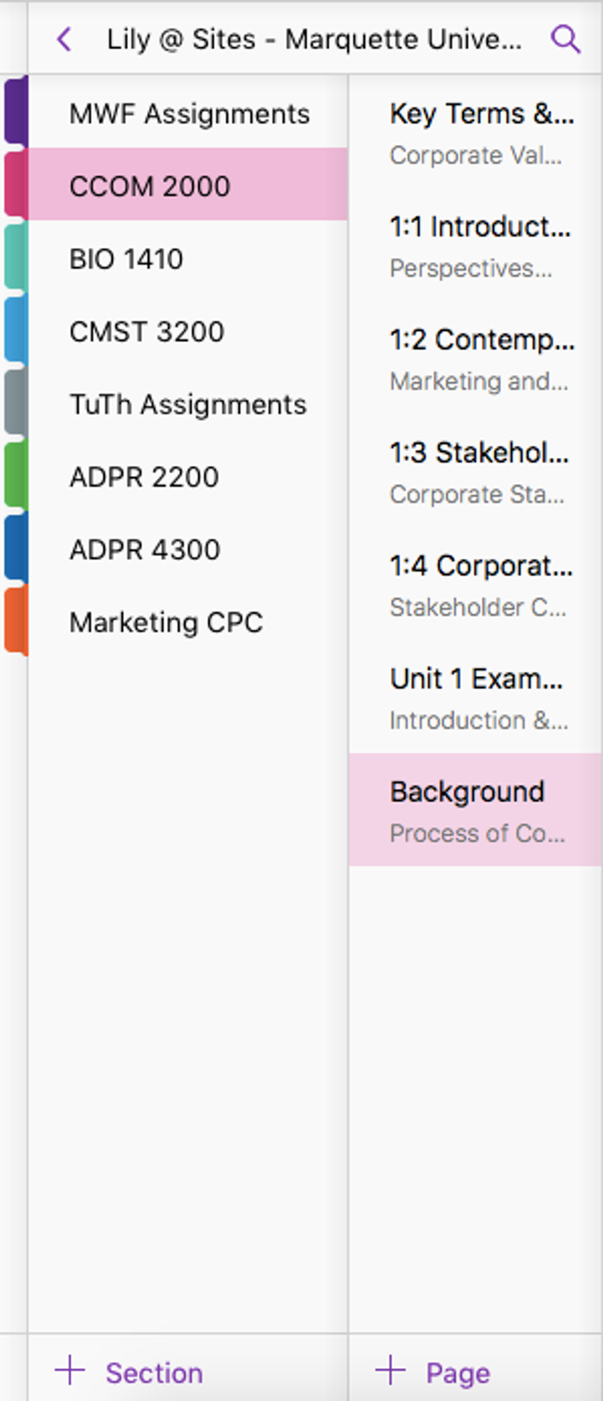The image size is (603, 1401).
Task: Select the CCOM 2000 section
Action: pyautogui.click(x=150, y=186)
